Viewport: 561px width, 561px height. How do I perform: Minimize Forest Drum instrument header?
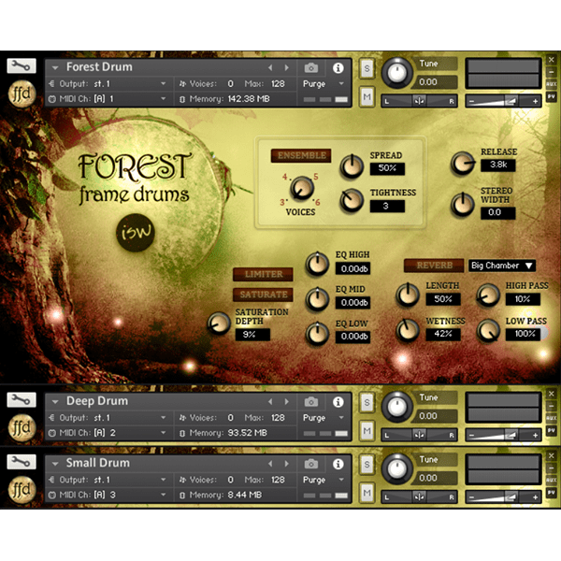[x=551, y=72]
